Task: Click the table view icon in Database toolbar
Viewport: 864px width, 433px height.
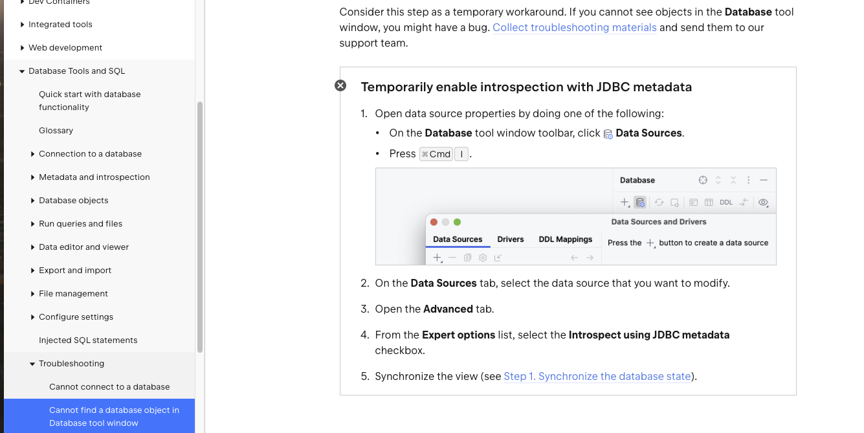Action: 709,202
